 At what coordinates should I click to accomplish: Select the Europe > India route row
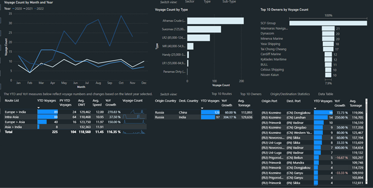click(x=76, y=112)
